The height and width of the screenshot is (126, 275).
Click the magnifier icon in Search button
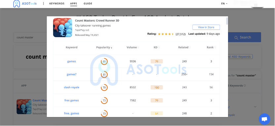click(236, 38)
